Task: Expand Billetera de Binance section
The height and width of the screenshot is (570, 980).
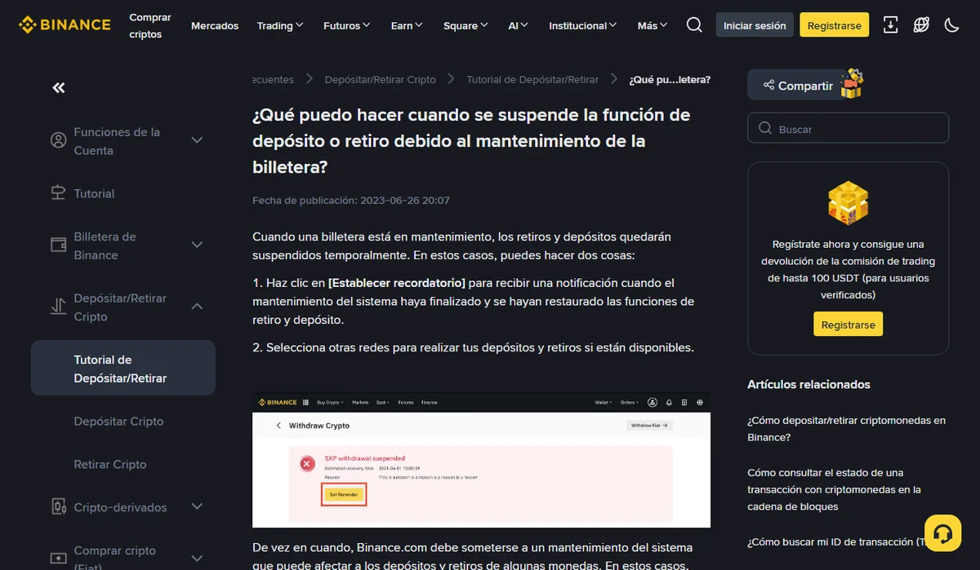Action: click(197, 245)
